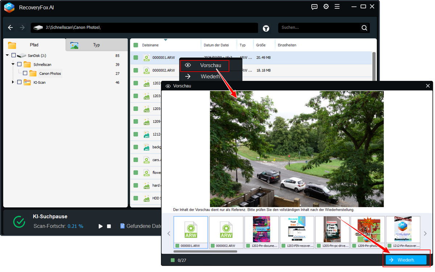Screen dimensions: 435x272
Task: Click the search magnifier icon
Action: click(364, 28)
